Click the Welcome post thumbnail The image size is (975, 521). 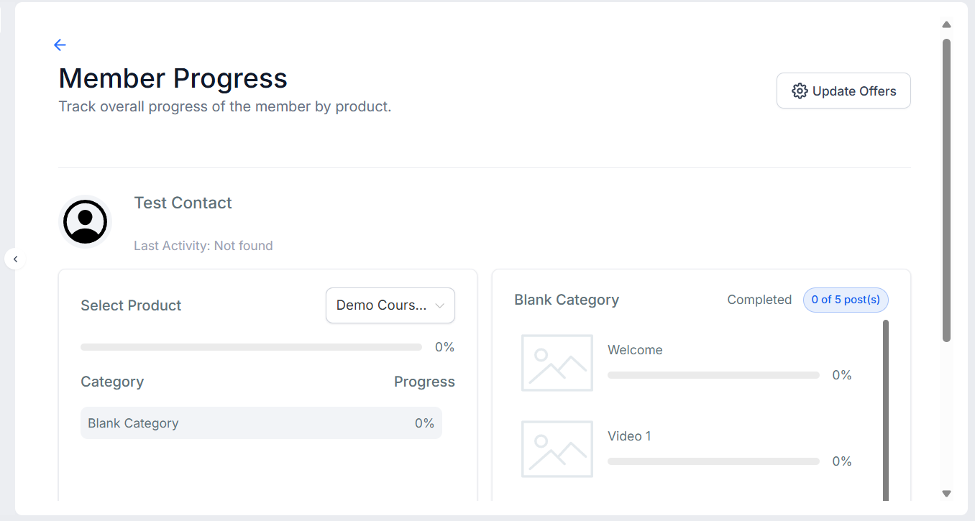tap(557, 363)
